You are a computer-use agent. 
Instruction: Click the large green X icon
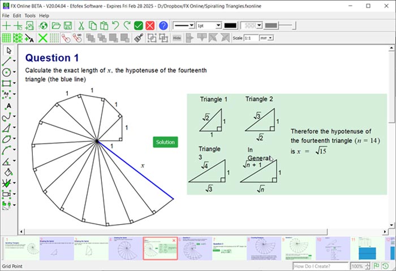pyautogui.click(x=42, y=38)
